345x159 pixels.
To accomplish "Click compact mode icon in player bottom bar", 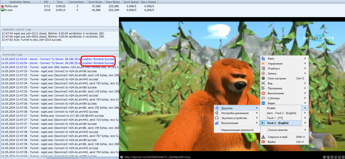I will [329, 157].
